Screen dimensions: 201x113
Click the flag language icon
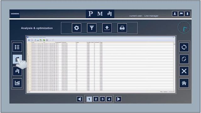tap(181, 14)
